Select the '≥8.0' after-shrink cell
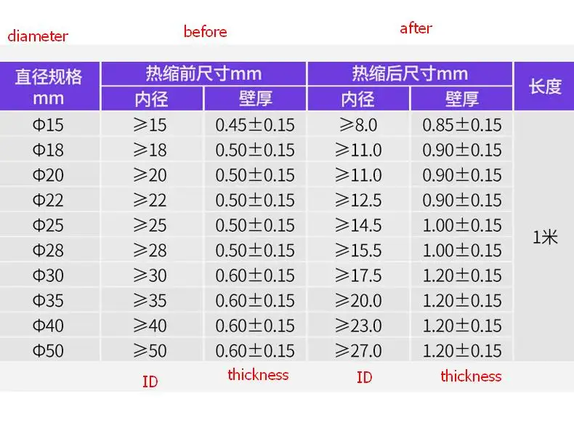The width and height of the screenshot is (574, 436). click(358, 125)
